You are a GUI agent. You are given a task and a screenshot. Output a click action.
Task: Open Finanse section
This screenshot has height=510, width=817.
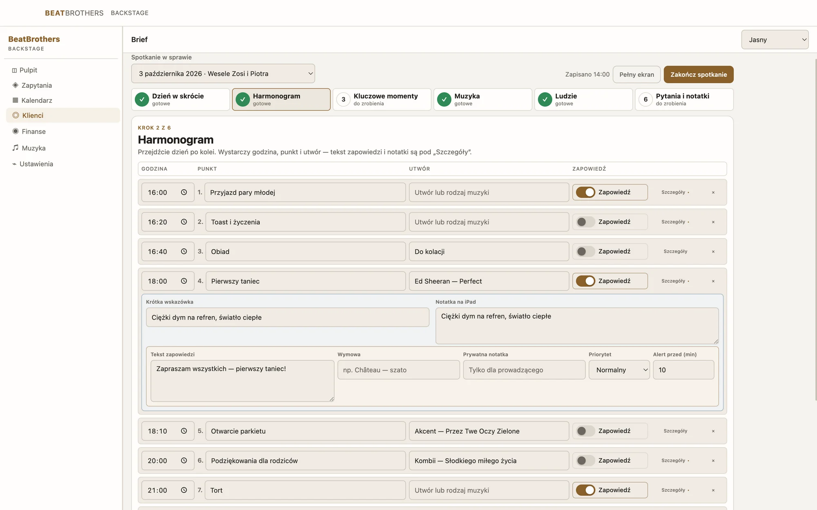click(x=63, y=131)
